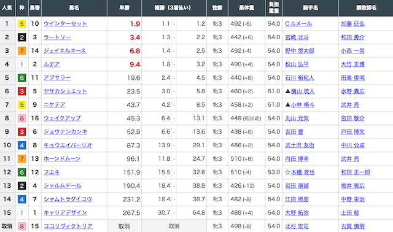The height and width of the screenshot is (232, 393).
Task: Open horse アプサラー link
Action: [57, 78]
